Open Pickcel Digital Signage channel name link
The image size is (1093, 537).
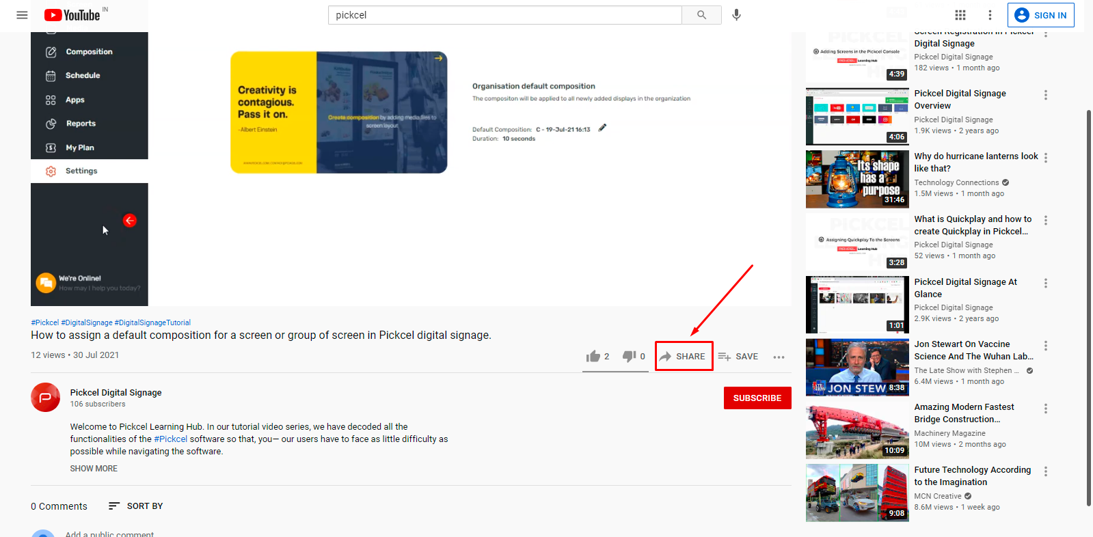116,393
